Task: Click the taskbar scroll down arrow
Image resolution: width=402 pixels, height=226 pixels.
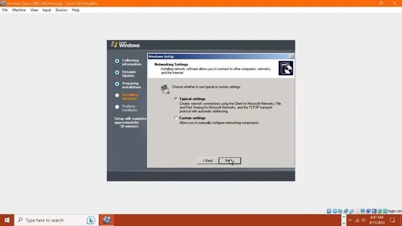Action: 344,223
